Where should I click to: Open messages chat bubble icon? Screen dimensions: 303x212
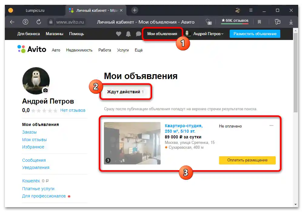138,34
